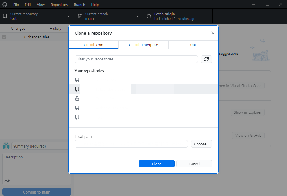Focus the Filter your repositories field
This screenshot has height=196, width=287.
(x=136, y=59)
